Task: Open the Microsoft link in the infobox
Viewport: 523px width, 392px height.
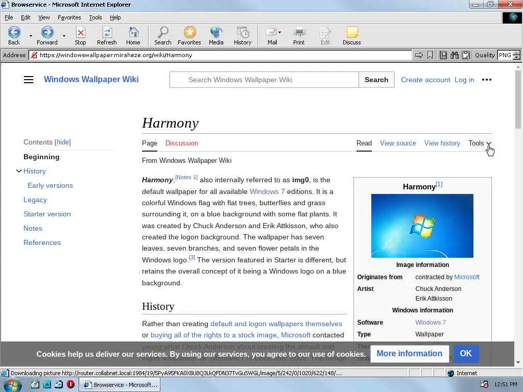Action: [467, 277]
